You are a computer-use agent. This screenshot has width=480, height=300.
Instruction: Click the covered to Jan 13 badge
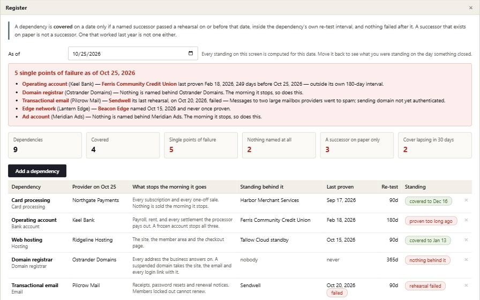coord(428,241)
